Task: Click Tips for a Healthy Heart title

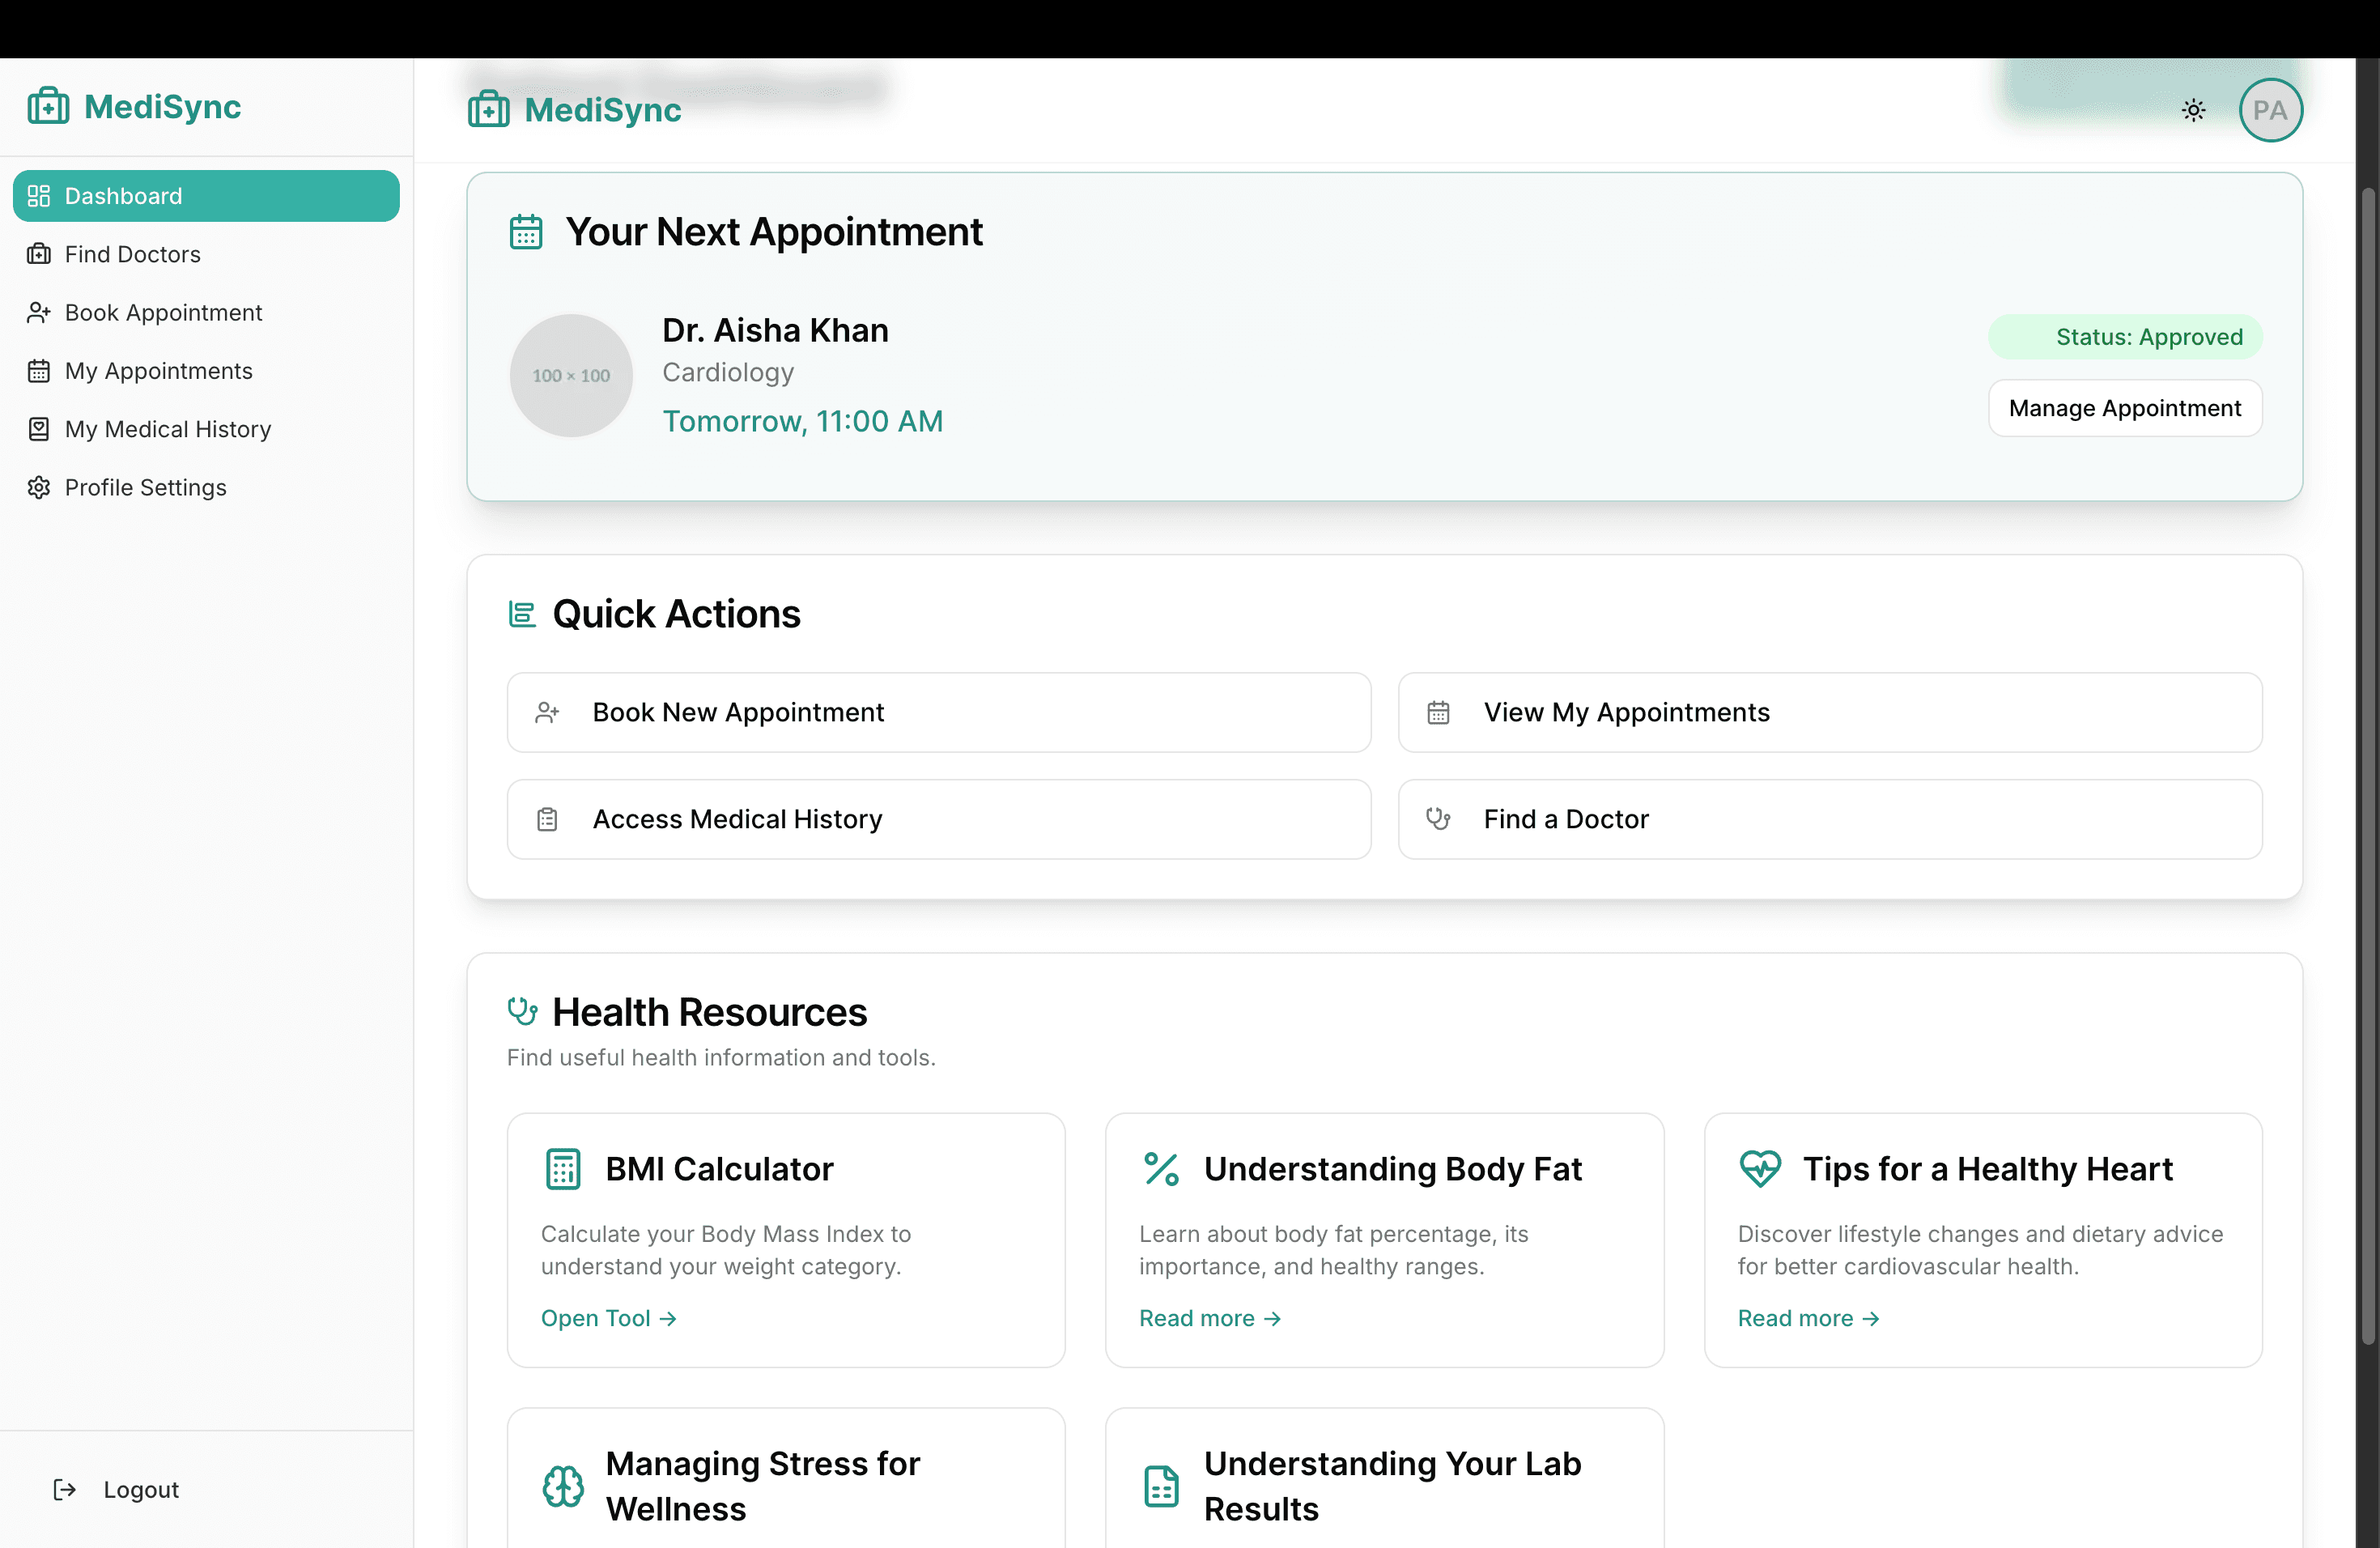Action: (x=1988, y=1169)
